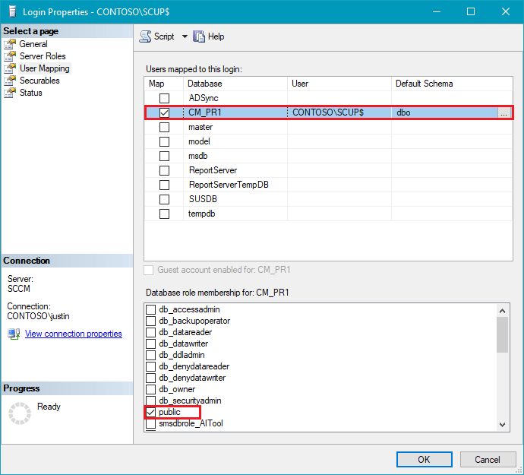524x475 pixels.
Task: Click the Default Schema browse ellipsis button
Action: pyautogui.click(x=503, y=112)
